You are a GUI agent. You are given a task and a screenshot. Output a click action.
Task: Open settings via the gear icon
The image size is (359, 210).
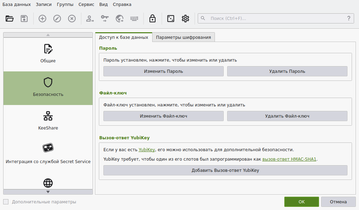pyautogui.click(x=185, y=19)
